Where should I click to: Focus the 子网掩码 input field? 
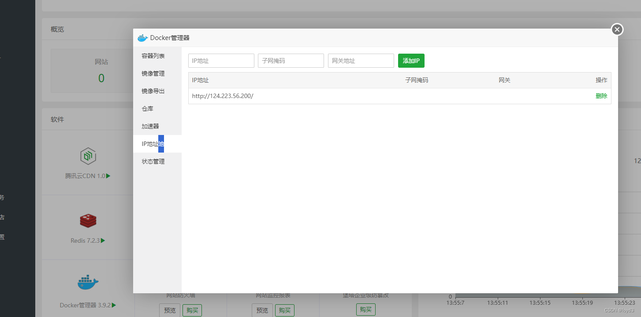coord(291,61)
